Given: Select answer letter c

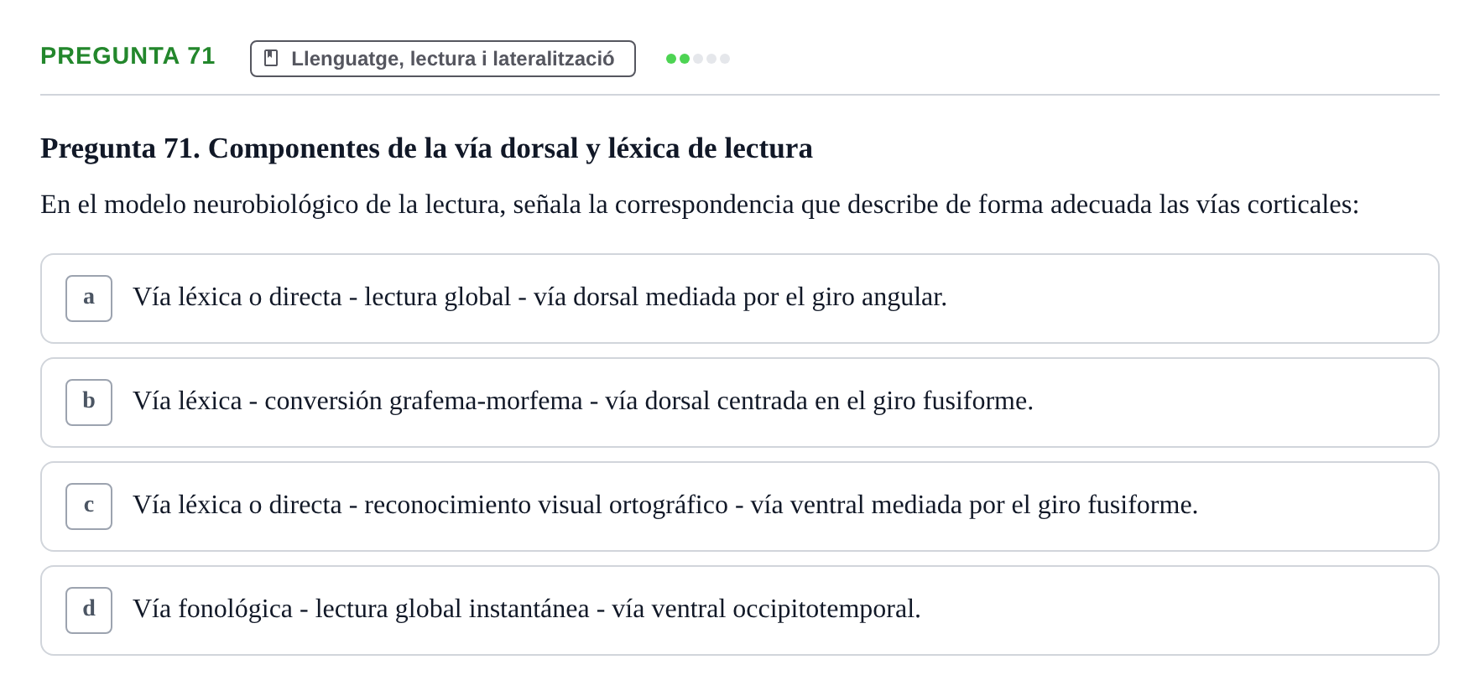Looking at the screenshot, I should (89, 506).
